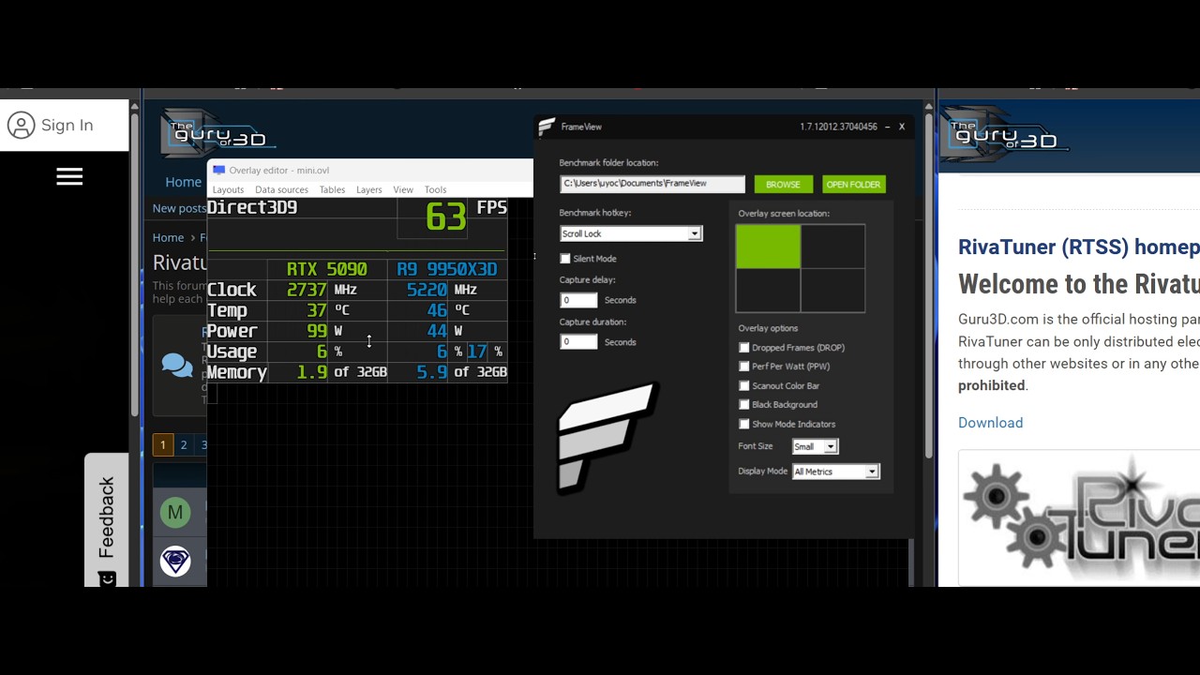
Task: Click the forum speech bubbles icon
Action: coord(177,365)
